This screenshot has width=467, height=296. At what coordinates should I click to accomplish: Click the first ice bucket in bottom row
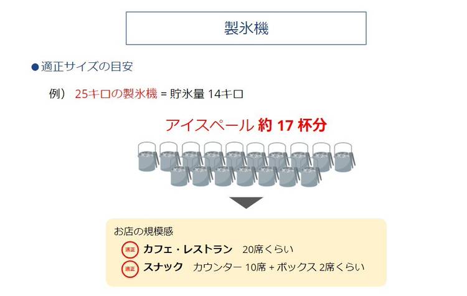coord(181,176)
